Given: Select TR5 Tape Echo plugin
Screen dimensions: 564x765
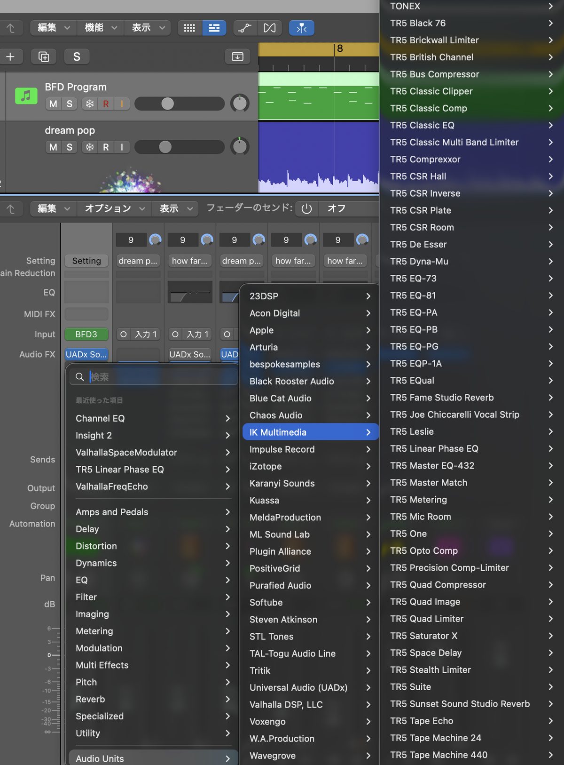Looking at the screenshot, I should pyautogui.click(x=472, y=721).
